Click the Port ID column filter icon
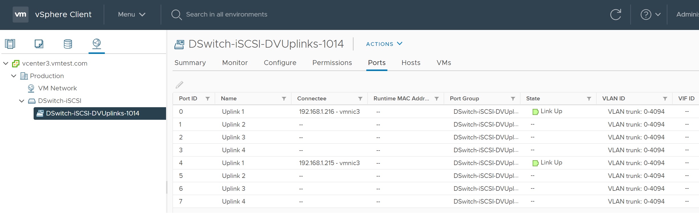Image resolution: width=699 pixels, height=213 pixels. point(208,99)
